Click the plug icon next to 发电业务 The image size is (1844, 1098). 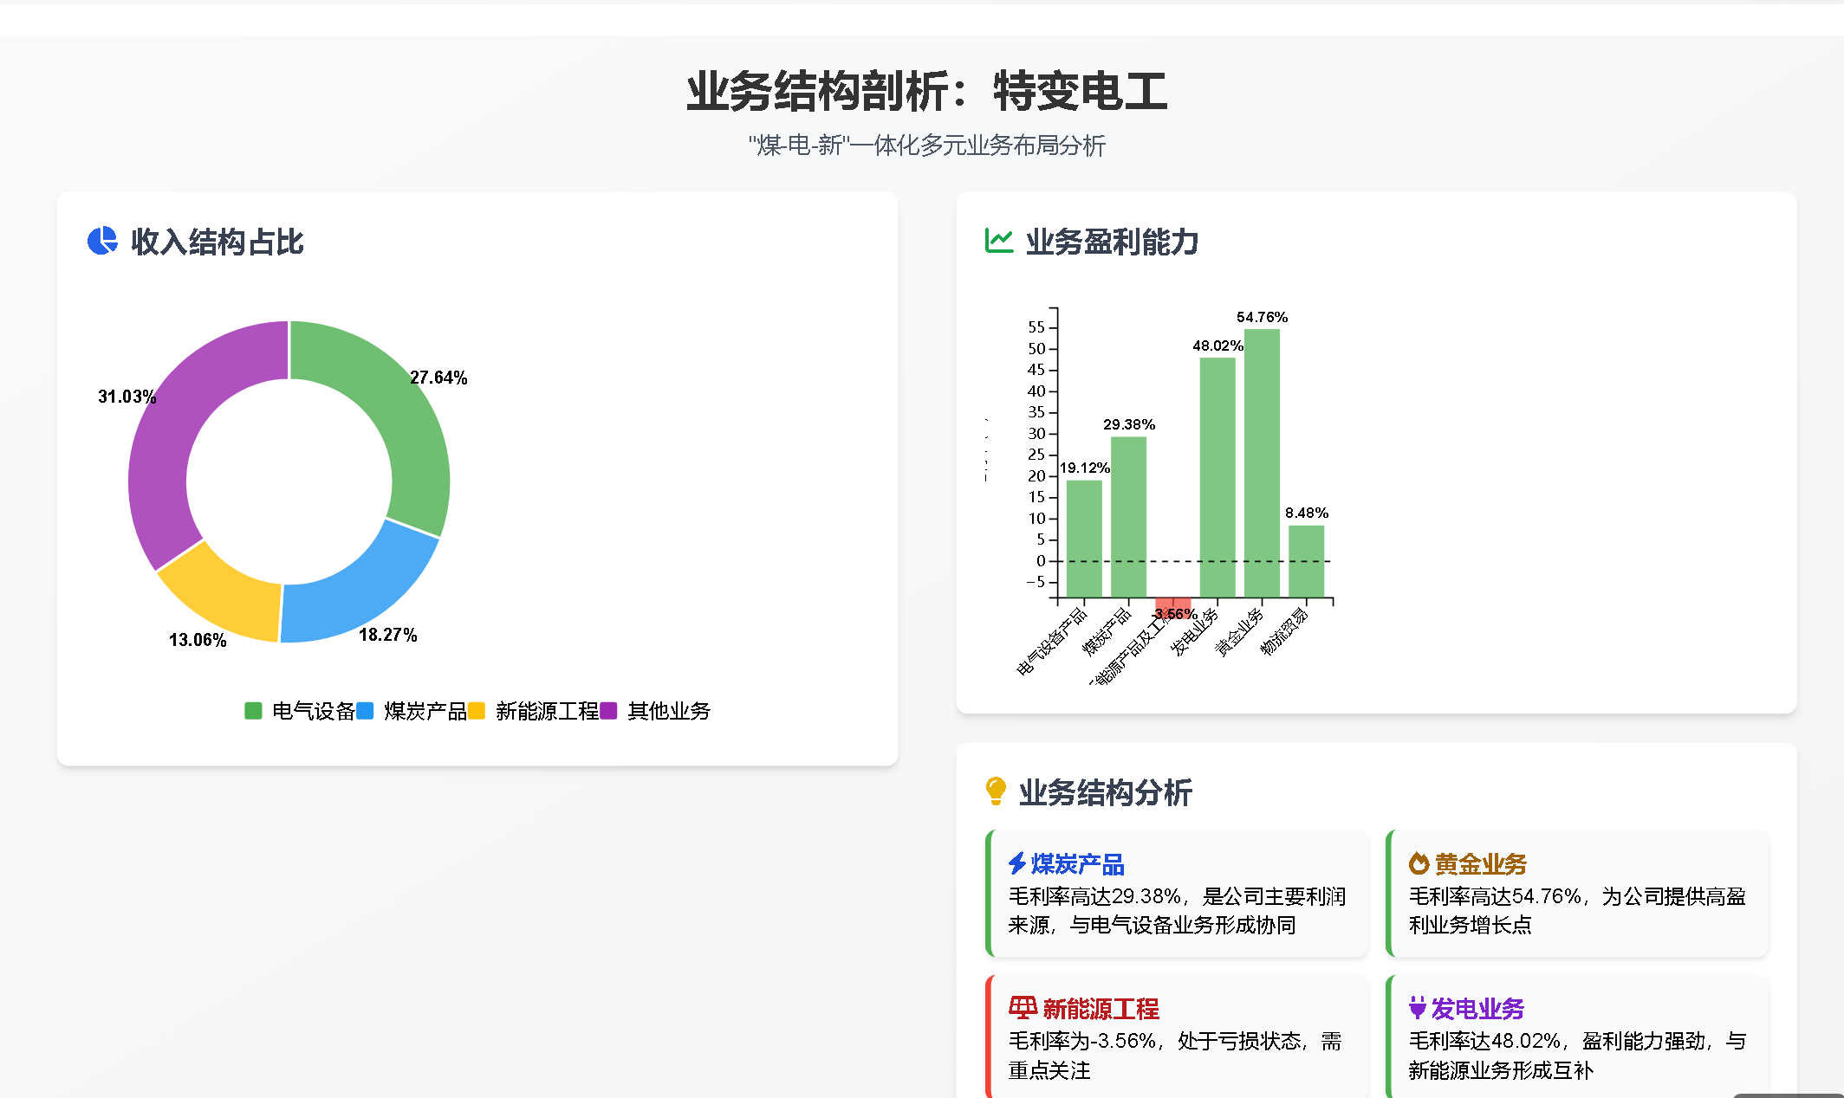1418,1008
